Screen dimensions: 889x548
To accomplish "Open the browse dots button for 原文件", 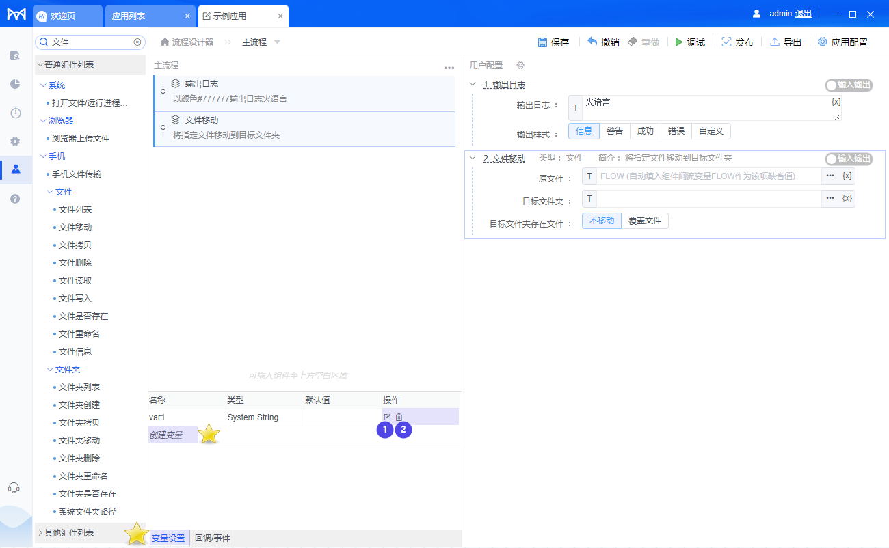I will coord(830,176).
